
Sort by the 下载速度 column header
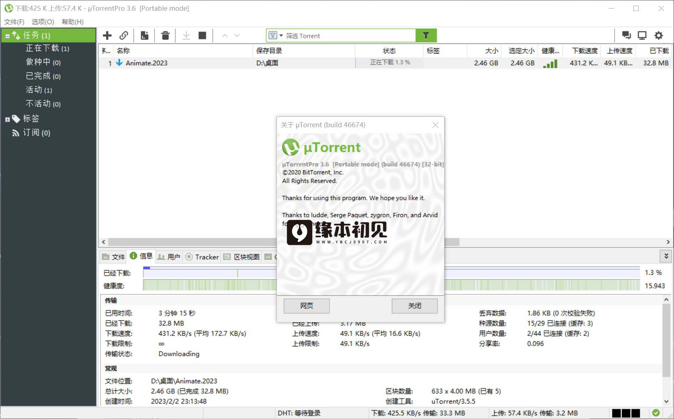(582, 51)
